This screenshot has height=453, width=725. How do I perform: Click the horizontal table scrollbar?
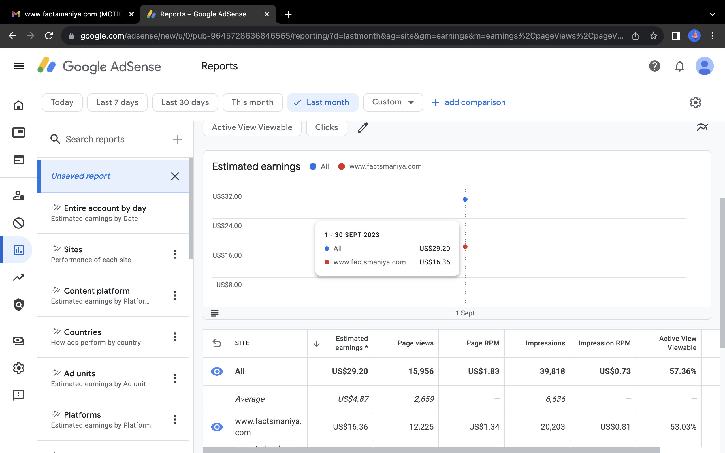[431, 450]
